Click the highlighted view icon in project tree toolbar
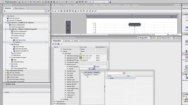 point(46,11)
